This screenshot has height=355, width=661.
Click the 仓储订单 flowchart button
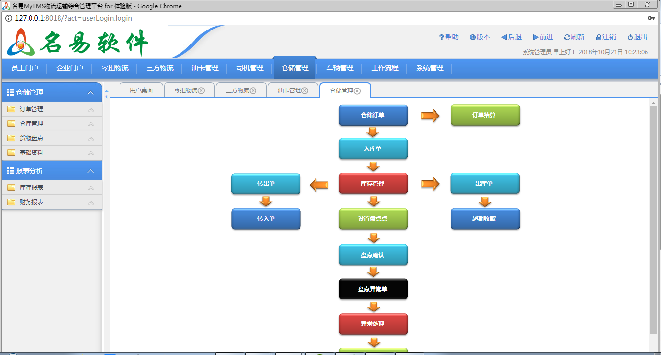[373, 115]
